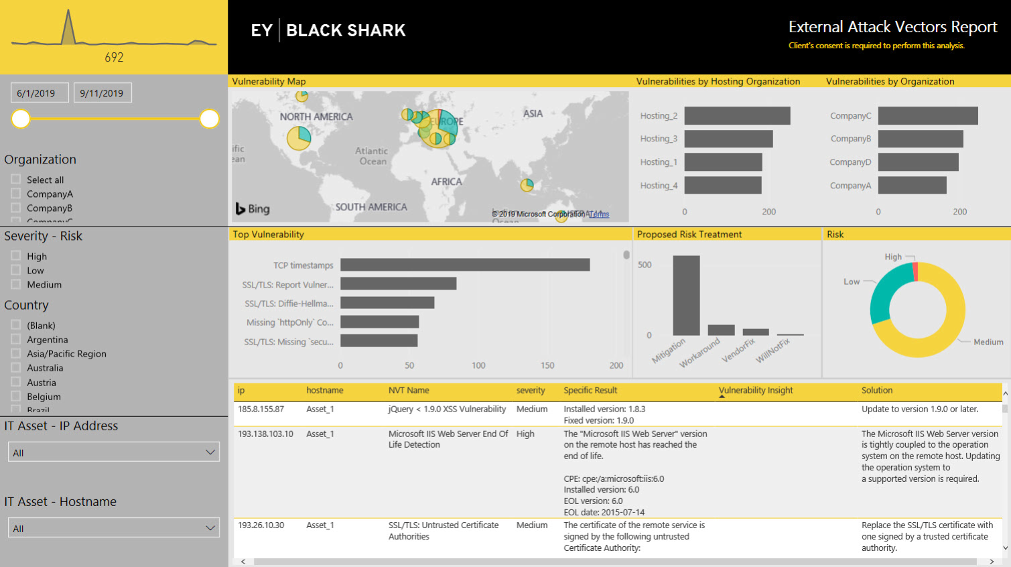Expand the IT Asset Hostname dropdown
The height and width of the screenshot is (567, 1011).
point(113,528)
